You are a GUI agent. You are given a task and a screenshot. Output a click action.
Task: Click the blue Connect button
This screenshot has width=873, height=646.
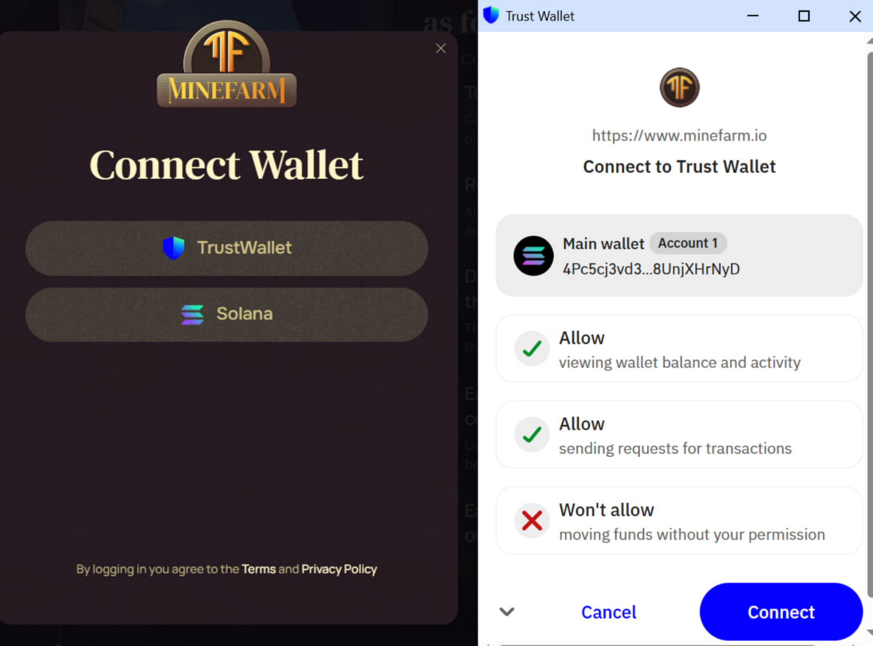point(781,612)
